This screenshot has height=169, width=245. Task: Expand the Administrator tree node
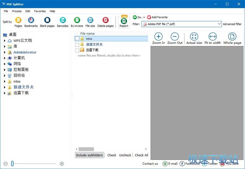coord(5,52)
